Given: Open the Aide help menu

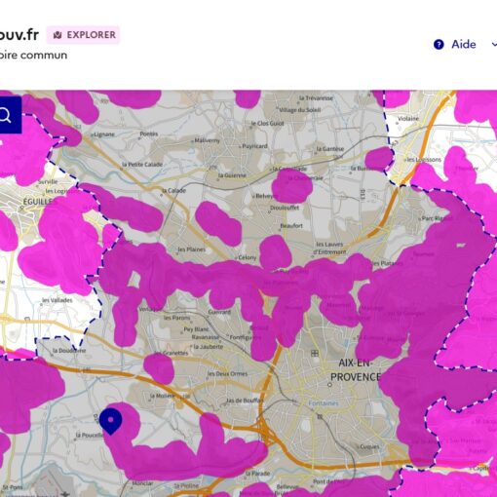Looking at the screenshot, I should [x=463, y=44].
